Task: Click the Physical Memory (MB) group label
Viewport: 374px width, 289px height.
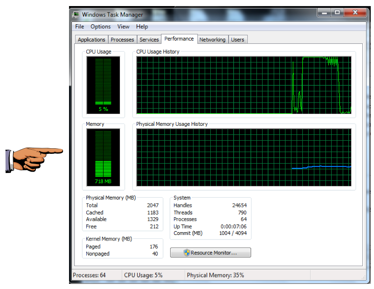Action: (x=111, y=198)
